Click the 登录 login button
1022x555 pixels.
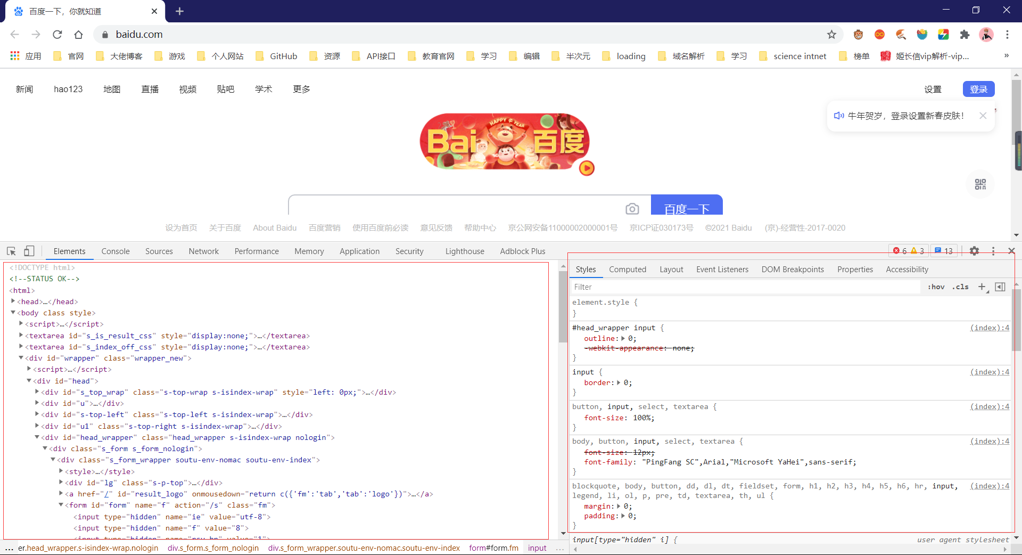[978, 89]
